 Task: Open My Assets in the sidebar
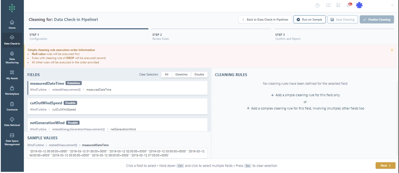coord(12,75)
